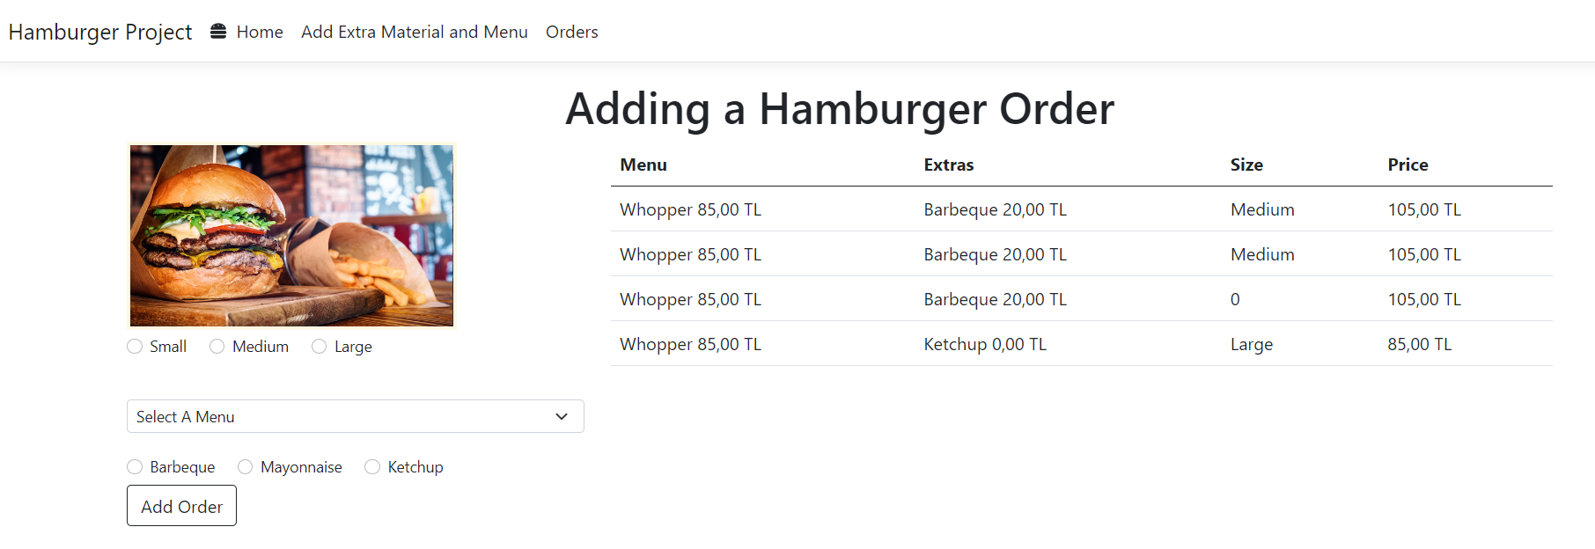Click Barbeque 20,00 TL in the Extras column
Screen dimensions: 1595x549
pos(995,209)
